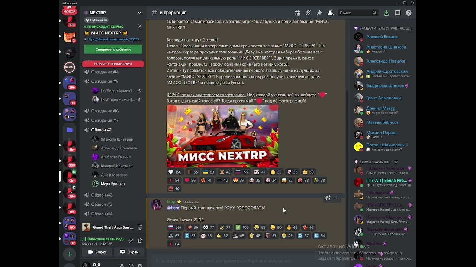The width and height of the screenshot is (476, 267).
Task: Open the More options on Егор's message
Action: click(337, 198)
